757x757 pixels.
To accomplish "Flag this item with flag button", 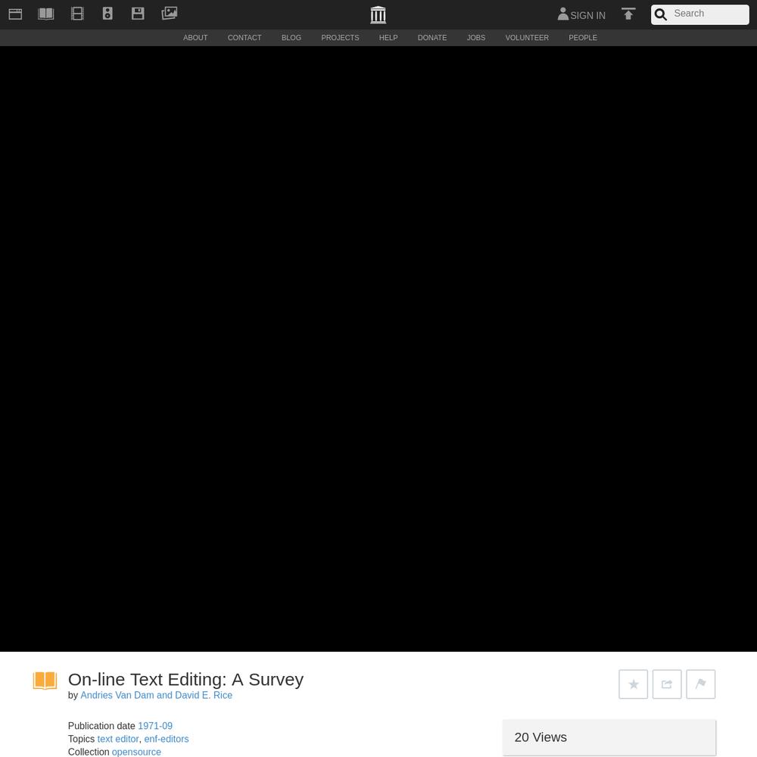I will [x=700, y=684].
